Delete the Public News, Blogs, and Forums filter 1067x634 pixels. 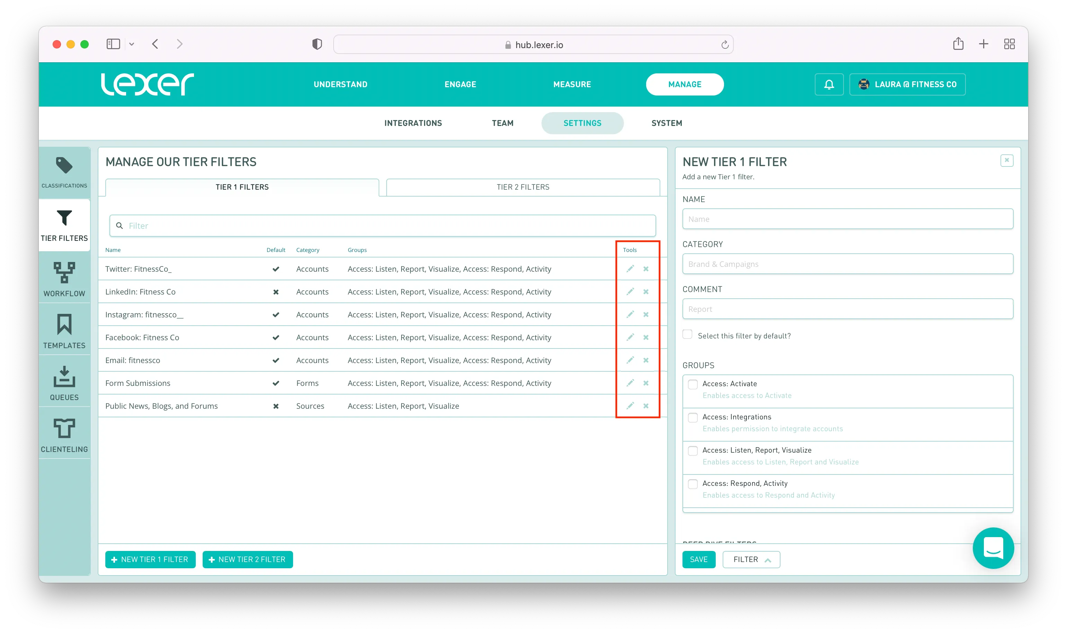point(646,406)
